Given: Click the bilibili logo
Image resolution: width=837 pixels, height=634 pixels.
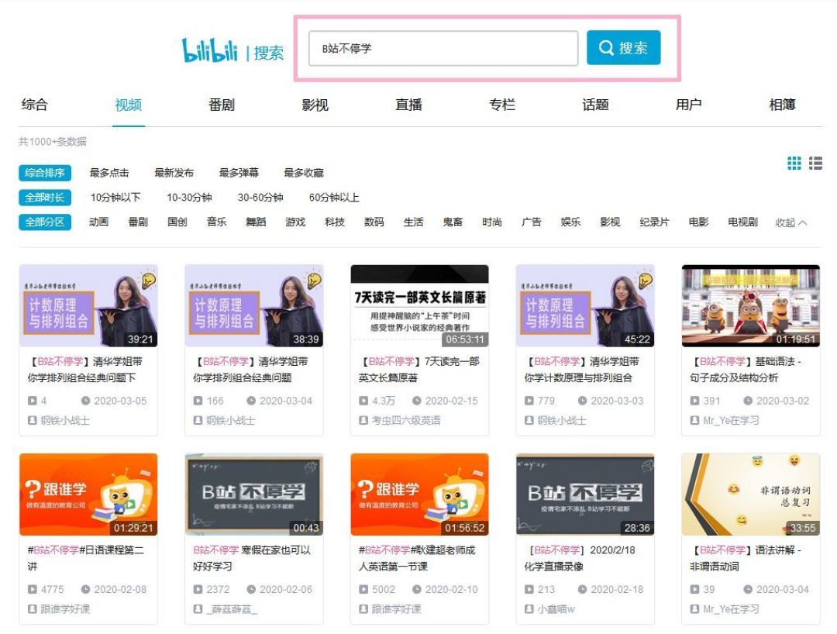Looking at the screenshot, I should [x=210, y=50].
